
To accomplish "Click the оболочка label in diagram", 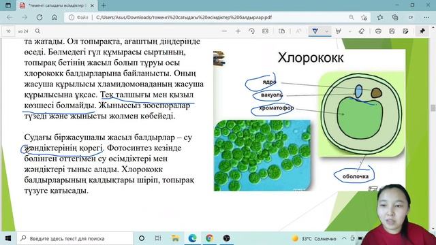I will click(x=356, y=176).
